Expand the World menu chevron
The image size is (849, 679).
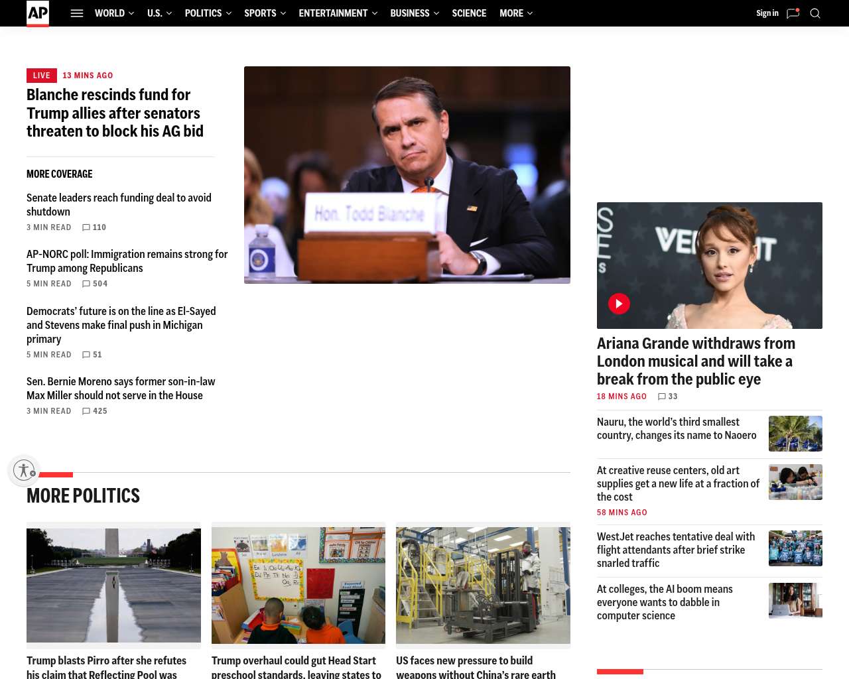pyautogui.click(x=131, y=13)
